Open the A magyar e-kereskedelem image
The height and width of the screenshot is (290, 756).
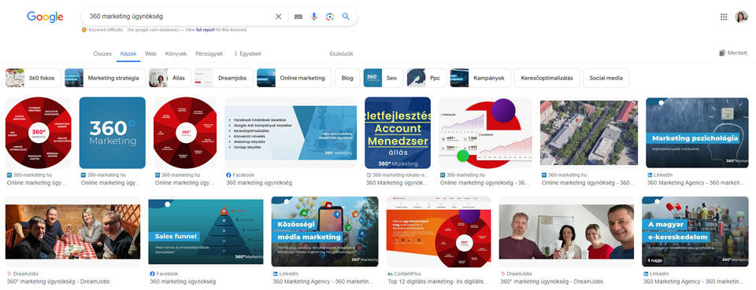695,231
